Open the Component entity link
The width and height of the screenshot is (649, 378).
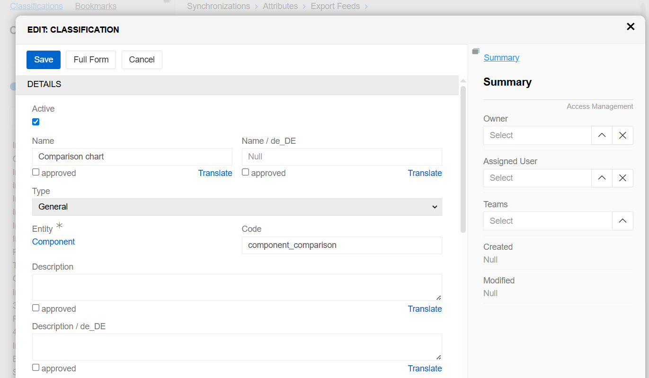pyautogui.click(x=53, y=242)
